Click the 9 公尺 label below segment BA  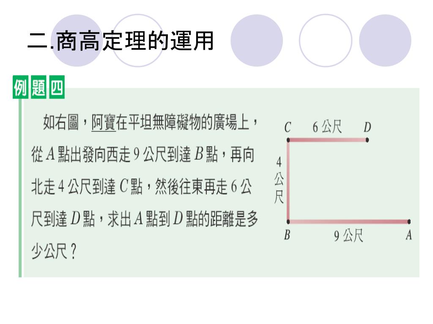[x=348, y=236]
